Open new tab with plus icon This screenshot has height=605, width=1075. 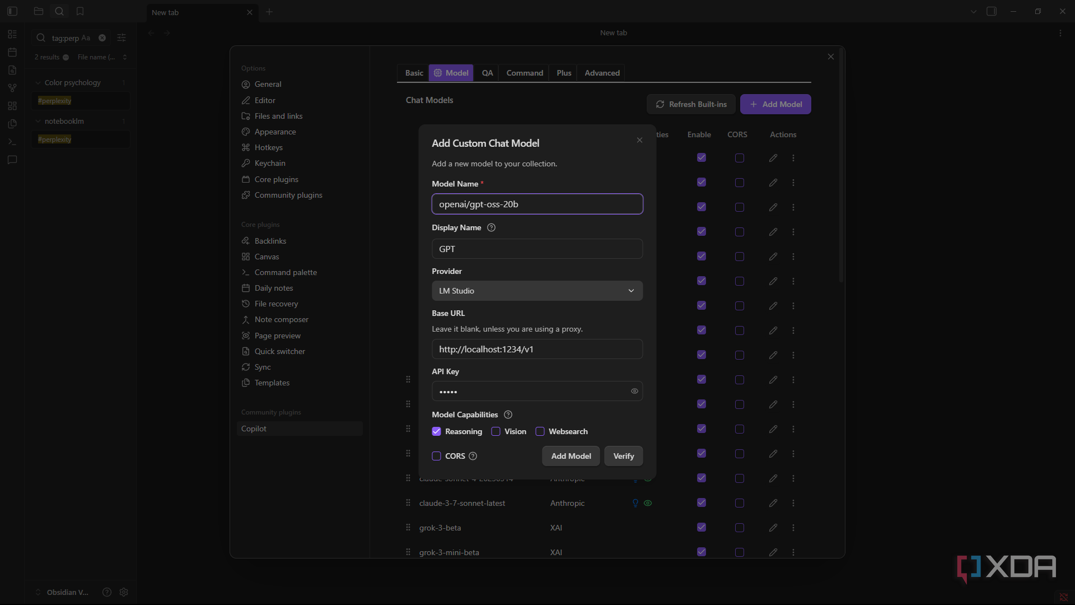click(269, 12)
